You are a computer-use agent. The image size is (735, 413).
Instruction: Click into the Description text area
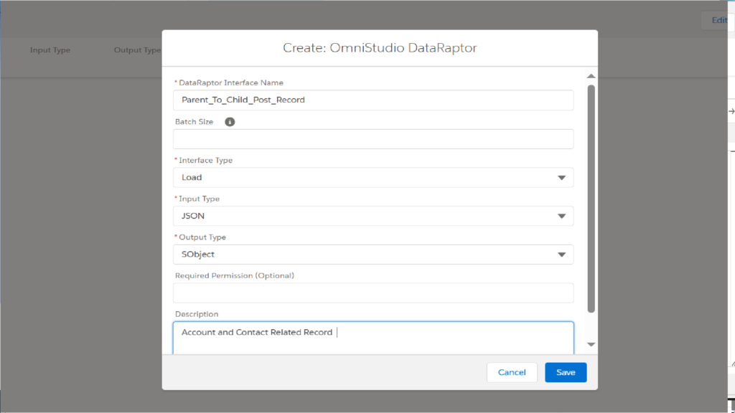click(x=373, y=338)
